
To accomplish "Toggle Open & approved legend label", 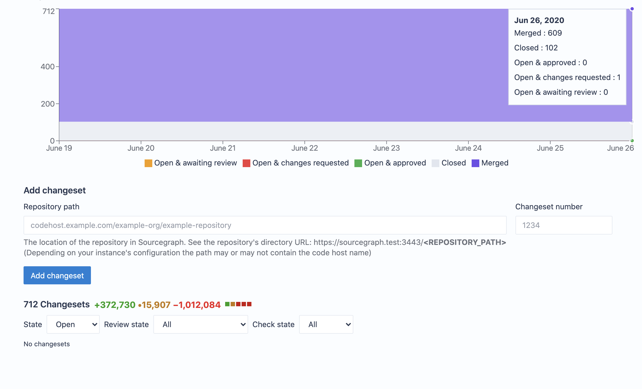I will tap(395, 163).
